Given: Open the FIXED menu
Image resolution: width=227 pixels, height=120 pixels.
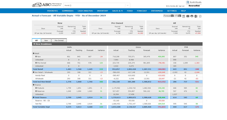Looking at the screenshot, I should (130, 11).
